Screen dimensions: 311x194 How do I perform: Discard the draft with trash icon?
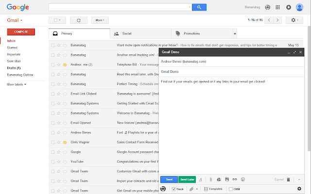(288, 179)
